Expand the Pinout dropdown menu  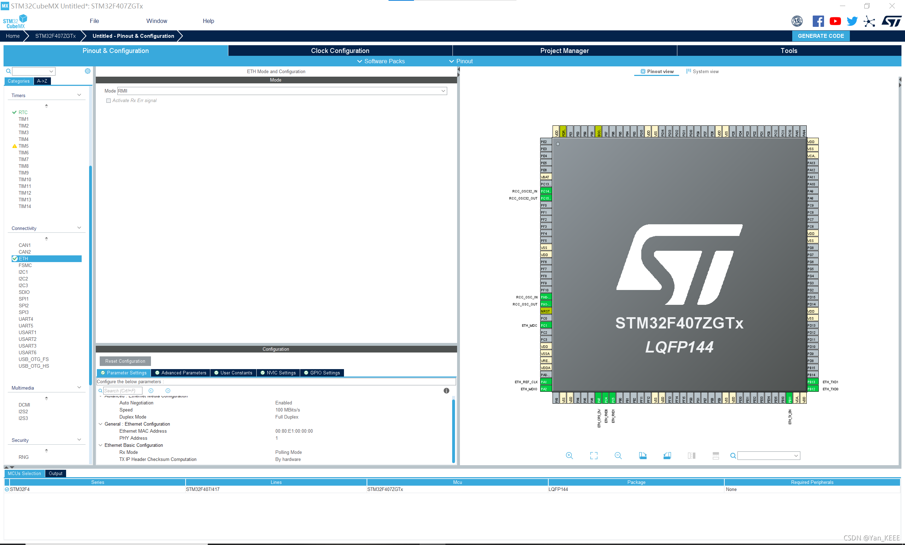point(461,61)
